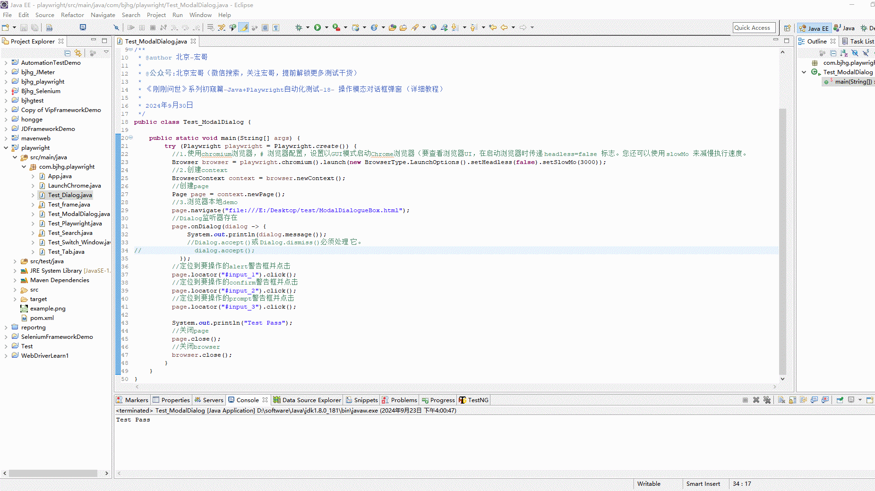
Task: Click the Save All toolbar icon
Action: click(34, 27)
